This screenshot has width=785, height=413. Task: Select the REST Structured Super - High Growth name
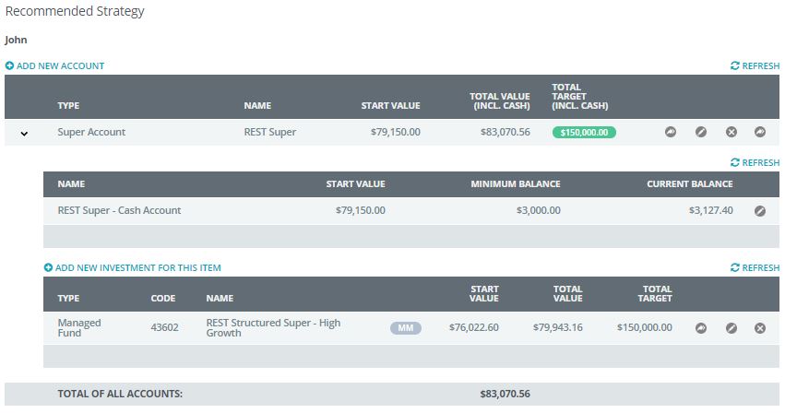click(273, 327)
